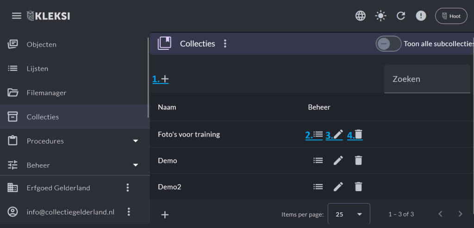
Task: Open the exclamation alert icon
Action: pos(421,16)
